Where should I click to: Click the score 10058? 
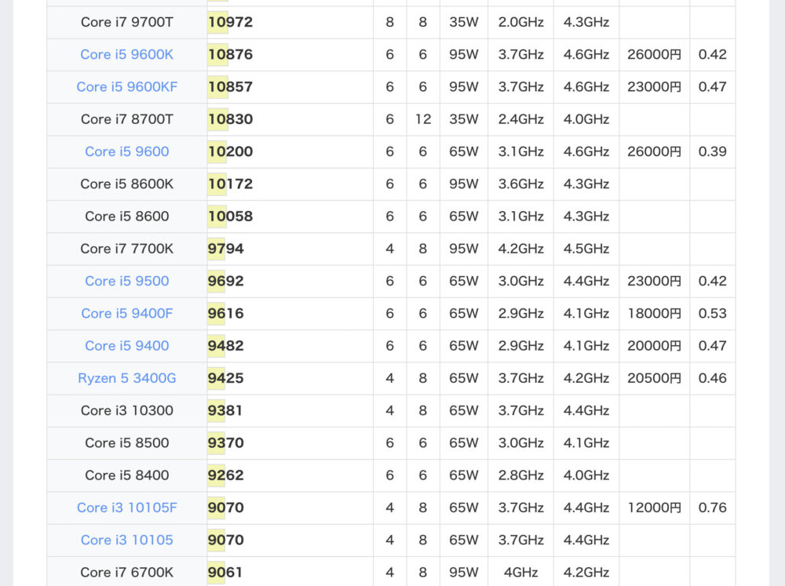tap(230, 217)
